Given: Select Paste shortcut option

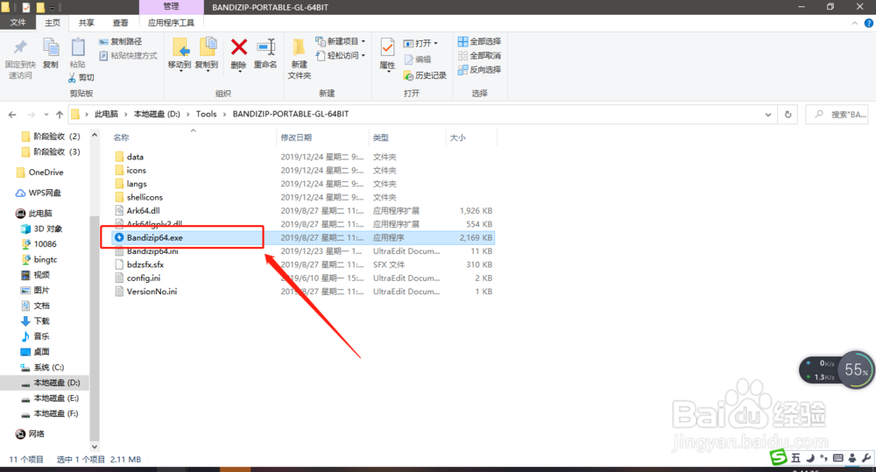Looking at the screenshot, I should 128,55.
